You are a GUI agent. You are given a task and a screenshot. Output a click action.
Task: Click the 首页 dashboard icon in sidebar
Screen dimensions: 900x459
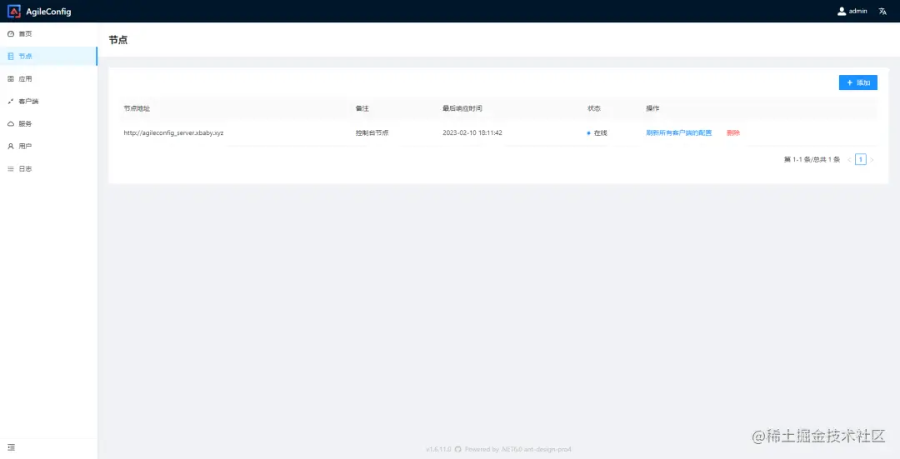pos(10,34)
